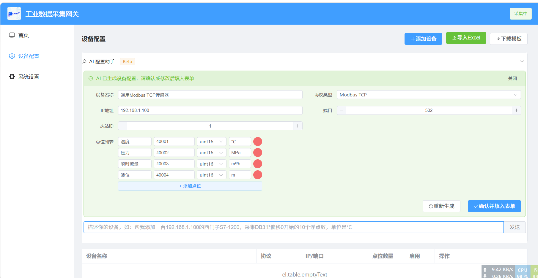
Task: Open the 协议类型 Modbus TCP dropdown
Action: (429, 95)
